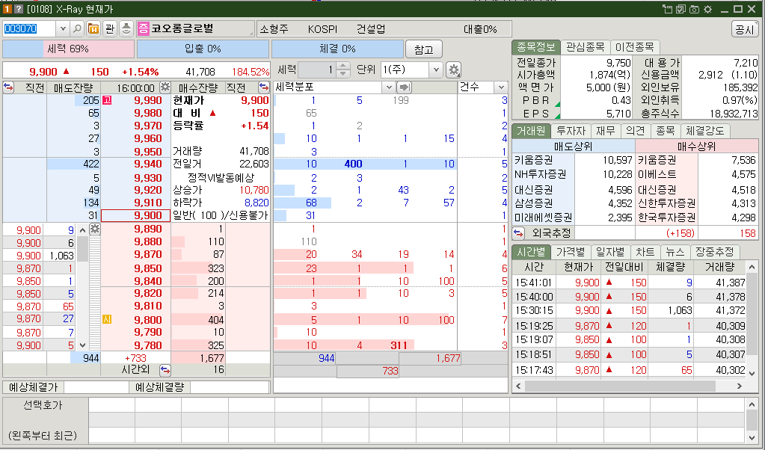The image size is (765, 450).
Task: Switch to the 관심종목 tab
Action: [585, 47]
